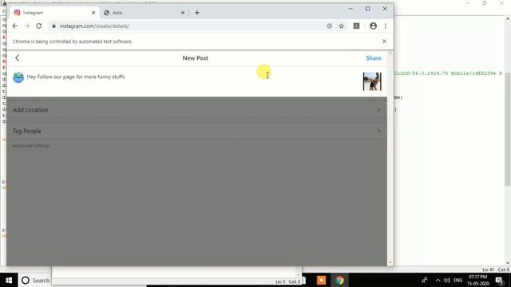Switch to the Instagram tab
The height and width of the screenshot is (287, 511).
[54, 13]
